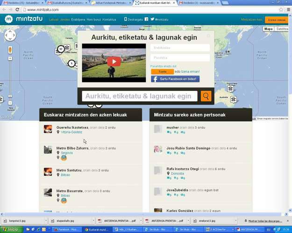The height and width of the screenshot is (233, 292).
Task: Open the Donostia location link
Action: click(178, 173)
